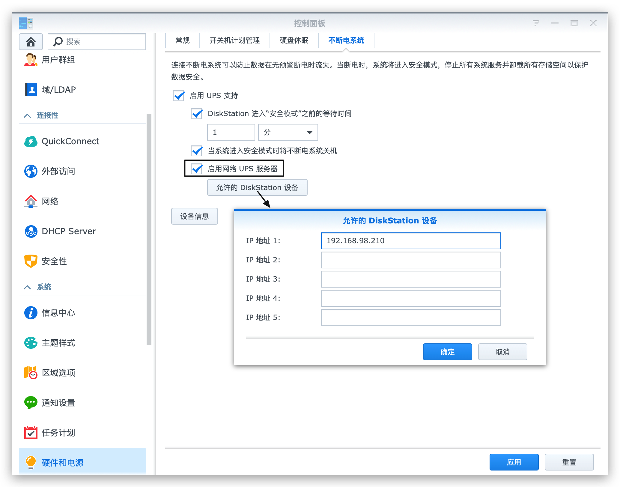Uncheck 启用 UPS 支持 checkbox
Screen dimensions: 620x487
tap(179, 96)
